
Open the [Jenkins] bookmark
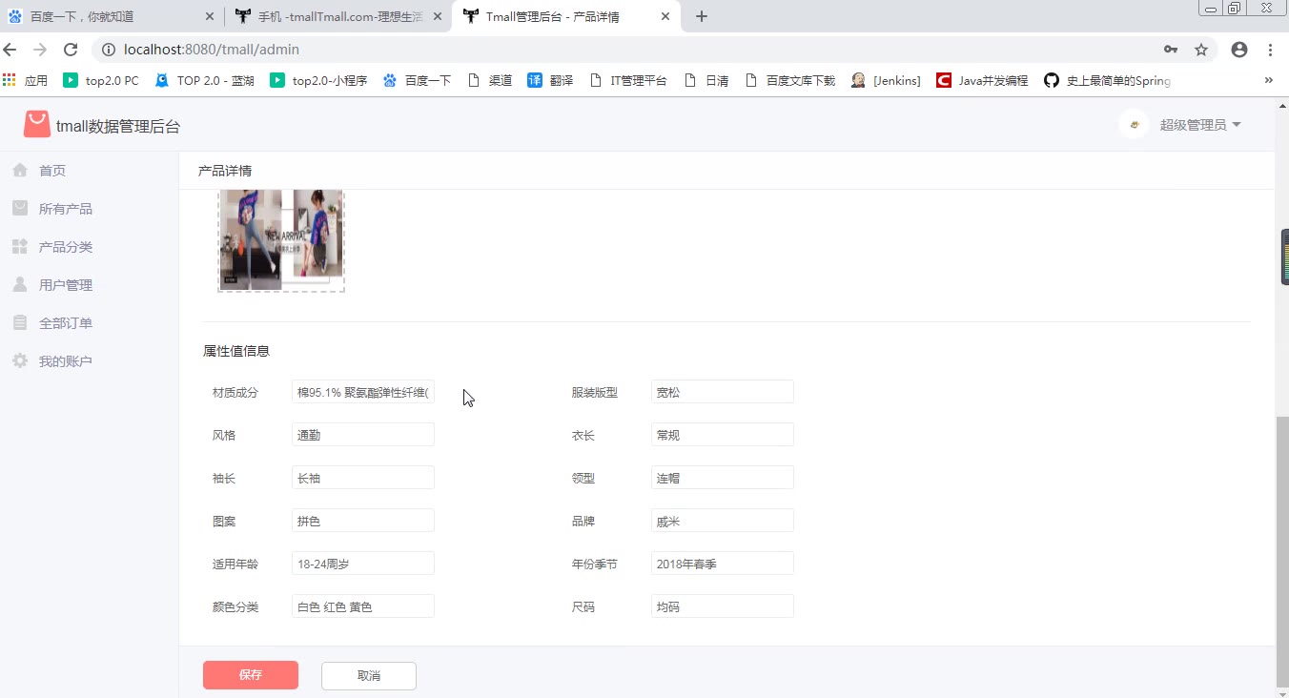tap(886, 81)
